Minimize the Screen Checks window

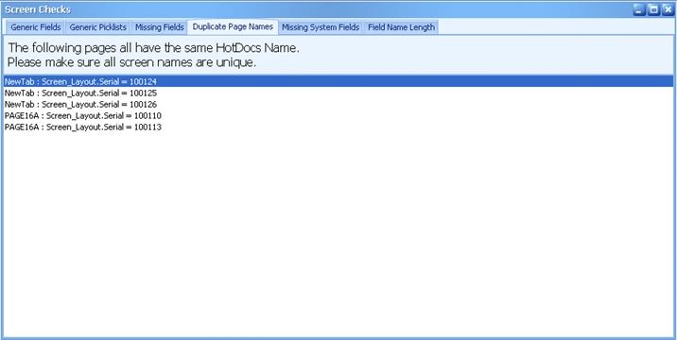(639, 9)
